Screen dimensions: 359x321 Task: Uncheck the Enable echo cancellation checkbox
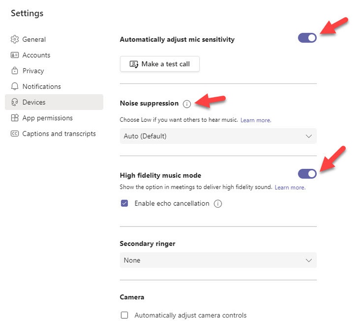coord(125,204)
